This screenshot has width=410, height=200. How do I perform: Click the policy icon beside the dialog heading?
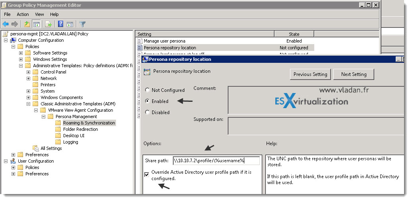click(x=147, y=72)
